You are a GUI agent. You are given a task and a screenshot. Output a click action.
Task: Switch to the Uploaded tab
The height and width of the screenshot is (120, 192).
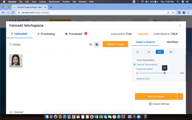[x=19, y=34]
